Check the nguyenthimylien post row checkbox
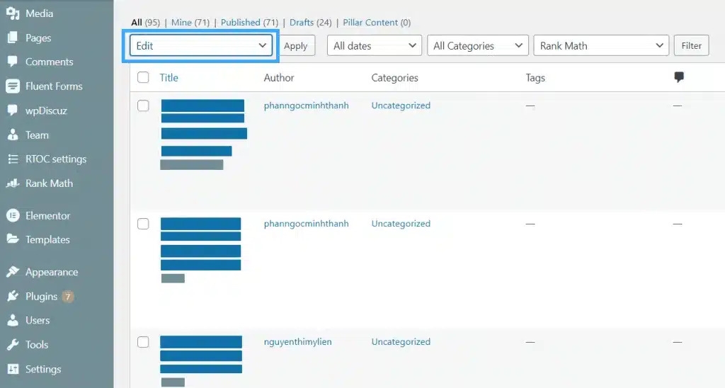 click(x=143, y=342)
